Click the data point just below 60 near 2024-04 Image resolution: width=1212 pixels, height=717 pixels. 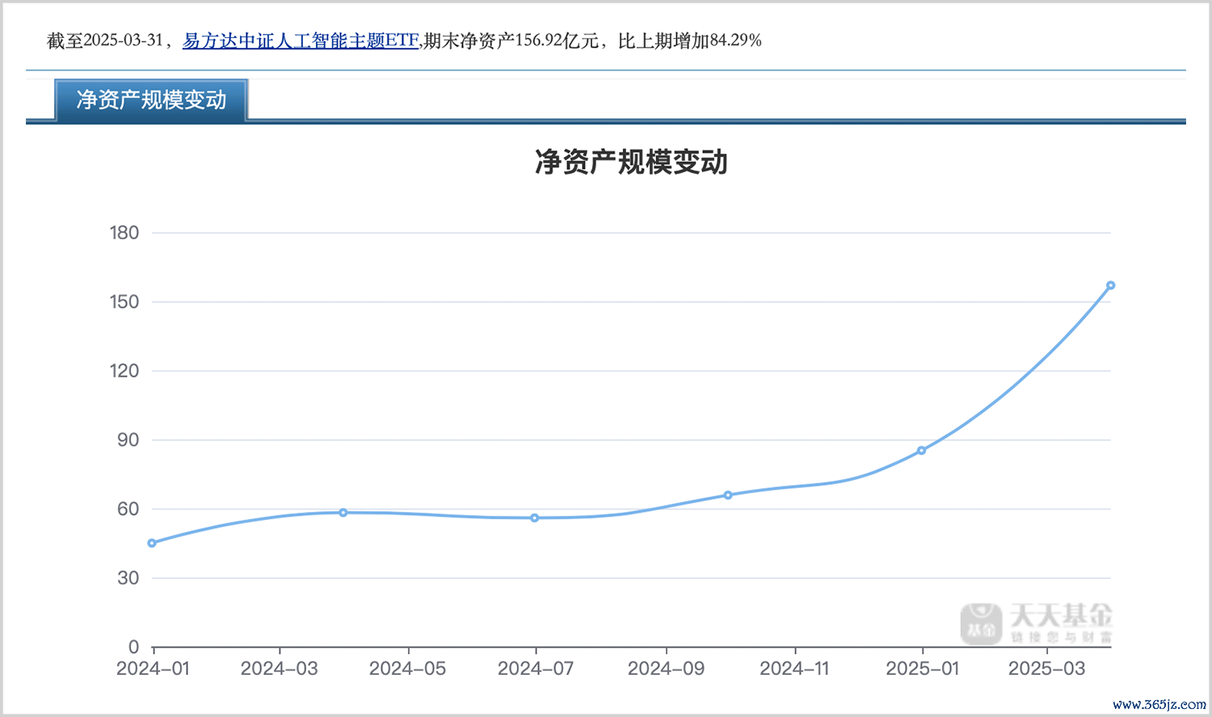(343, 512)
